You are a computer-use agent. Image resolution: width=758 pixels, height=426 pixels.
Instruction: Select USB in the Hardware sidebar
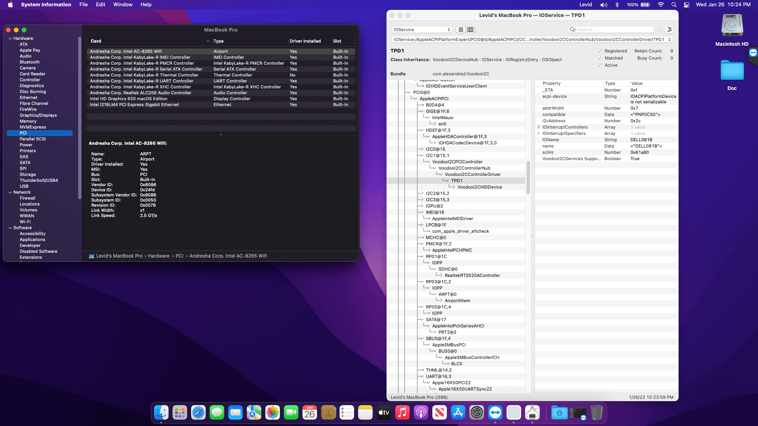click(x=24, y=186)
